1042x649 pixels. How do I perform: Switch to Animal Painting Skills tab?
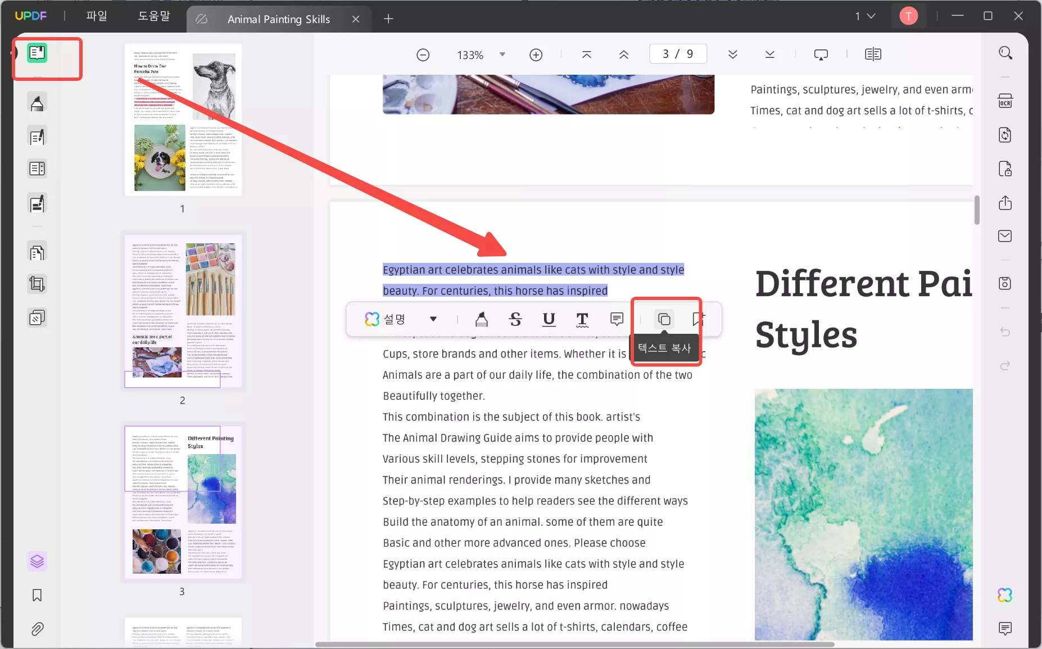point(279,19)
